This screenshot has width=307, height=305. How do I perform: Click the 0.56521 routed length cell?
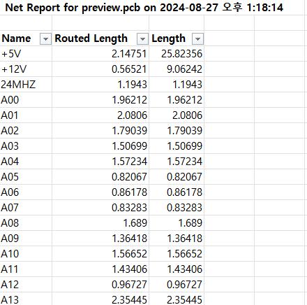100,69
